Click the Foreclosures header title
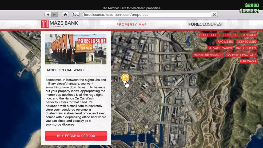This screenshot has width=263, height=148. [x=205, y=24]
